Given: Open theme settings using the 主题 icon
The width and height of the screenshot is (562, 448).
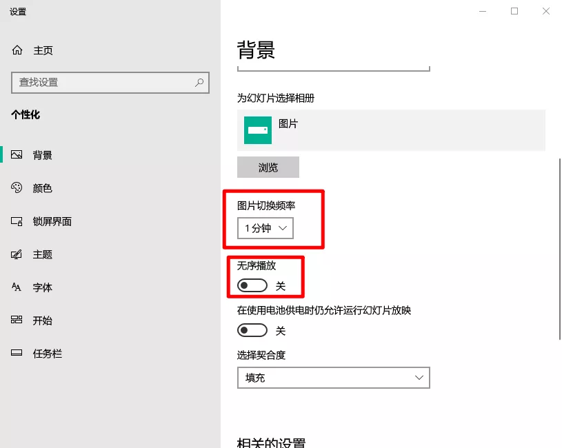Looking at the screenshot, I should click(17, 254).
